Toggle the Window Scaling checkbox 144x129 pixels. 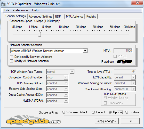click(x=105, y=98)
